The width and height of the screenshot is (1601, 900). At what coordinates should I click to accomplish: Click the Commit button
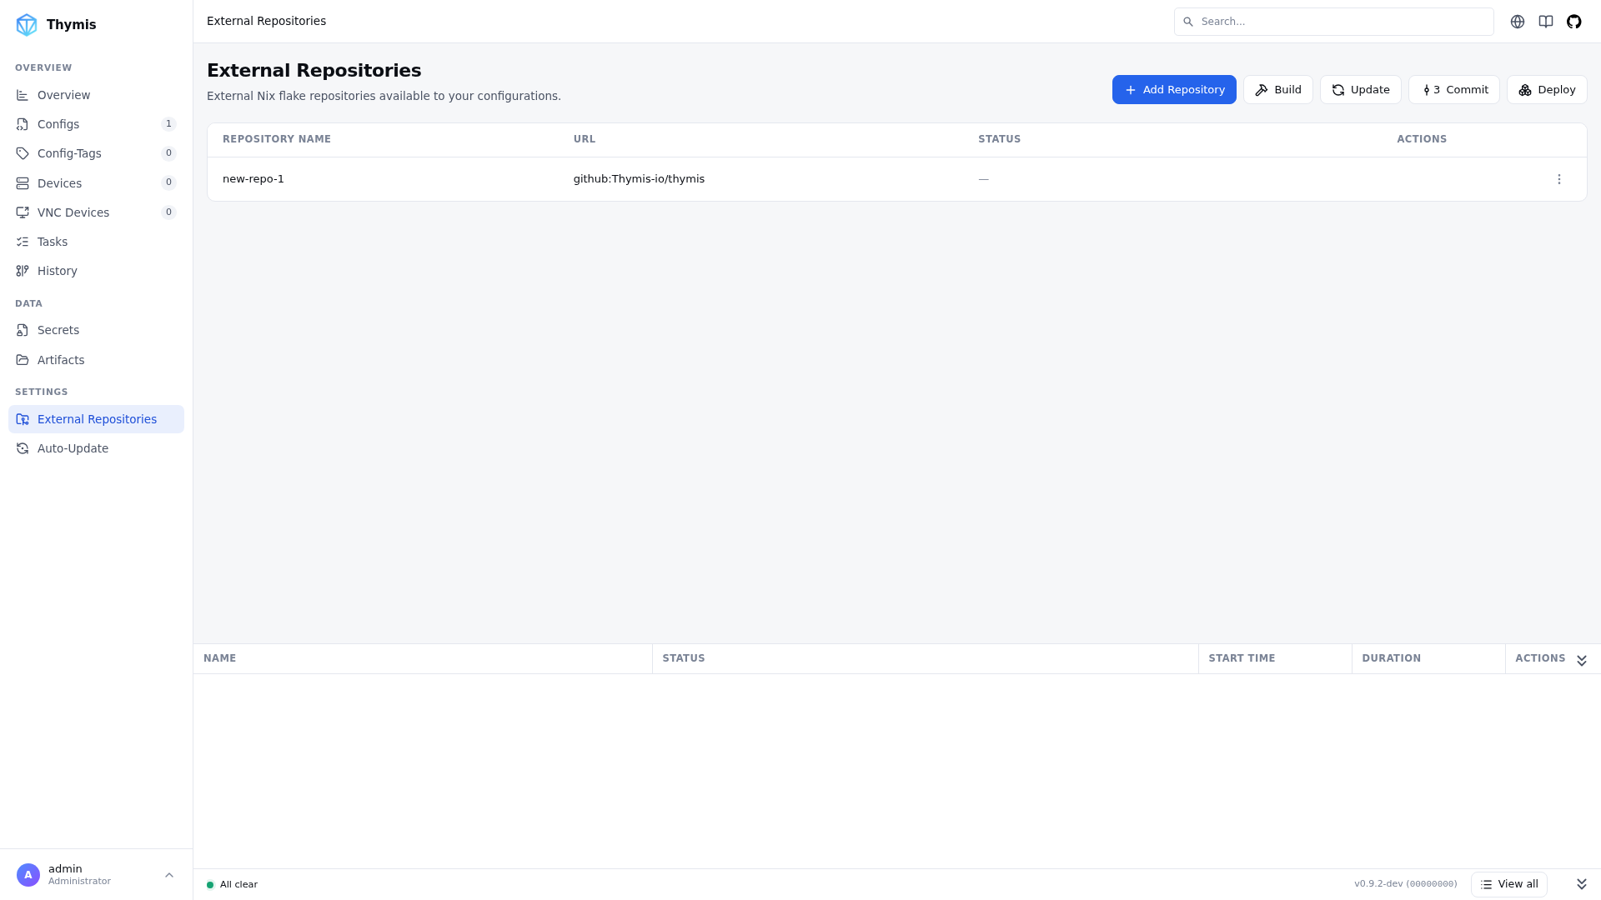pyautogui.click(x=1454, y=90)
